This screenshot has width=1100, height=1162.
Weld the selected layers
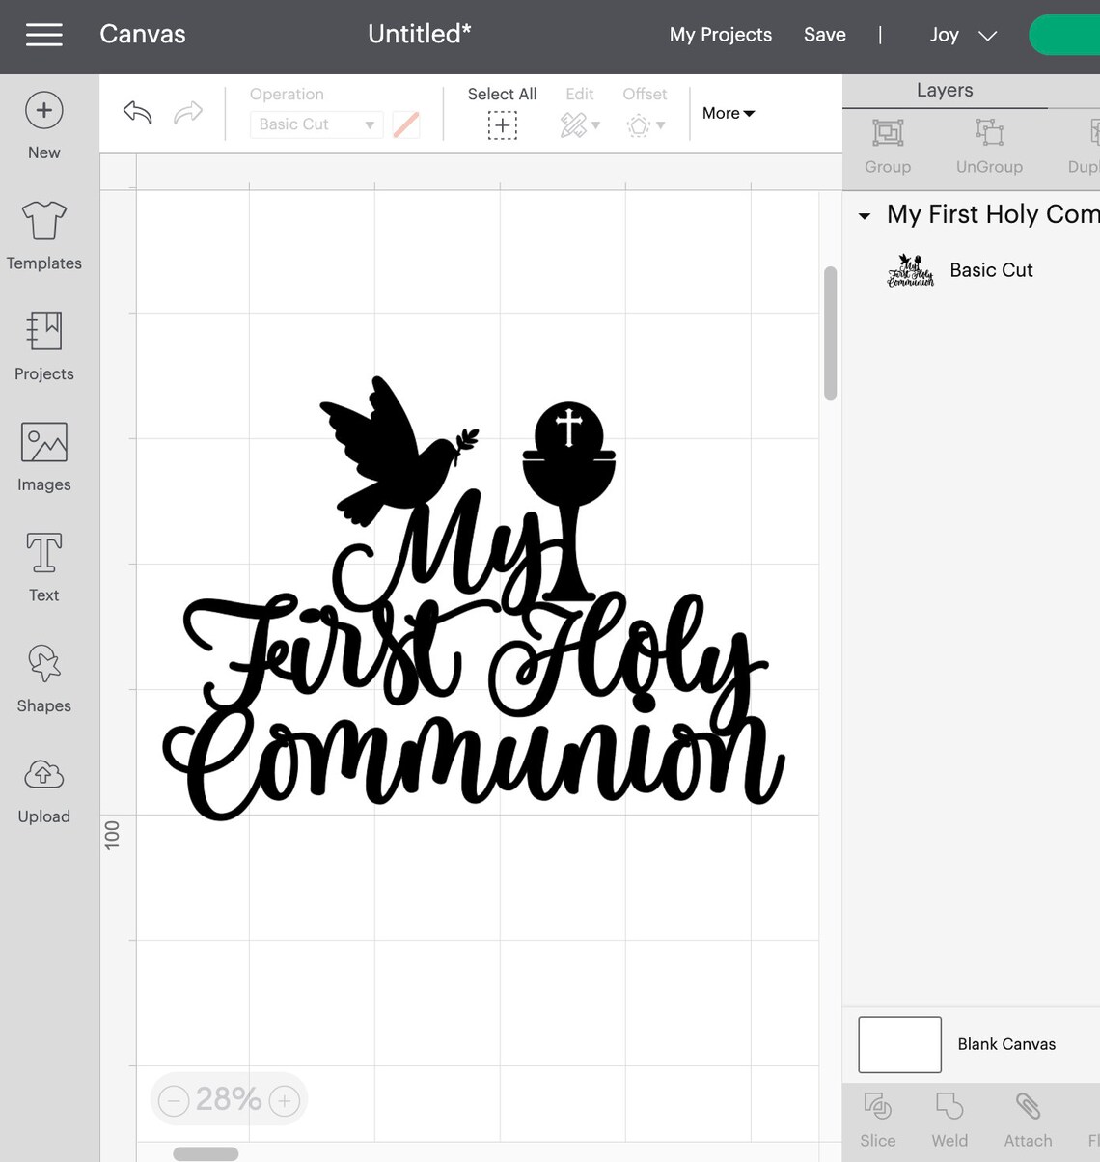tap(949, 1120)
